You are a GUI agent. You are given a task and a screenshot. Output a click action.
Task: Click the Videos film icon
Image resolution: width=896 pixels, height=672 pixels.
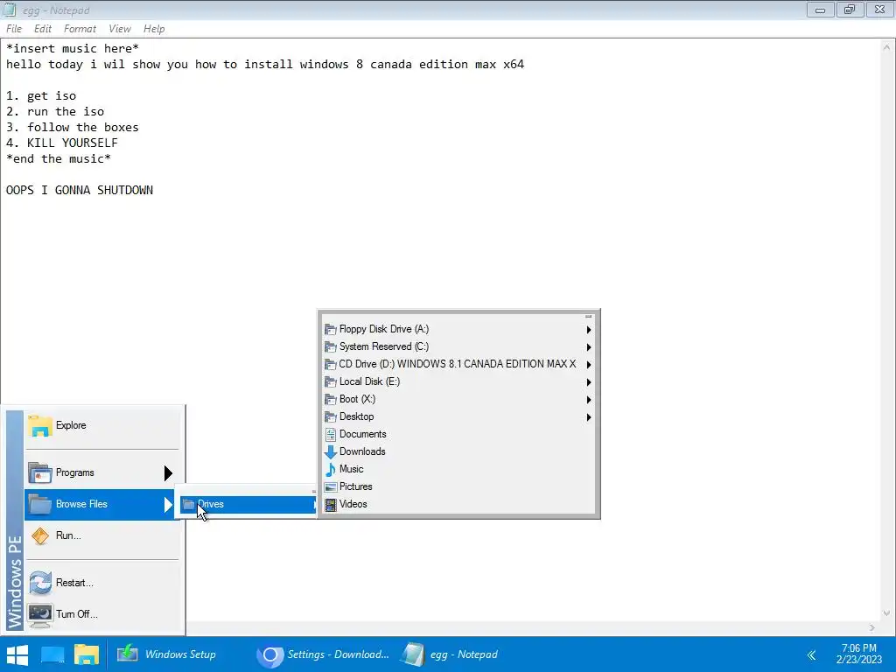click(x=330, y=505)
